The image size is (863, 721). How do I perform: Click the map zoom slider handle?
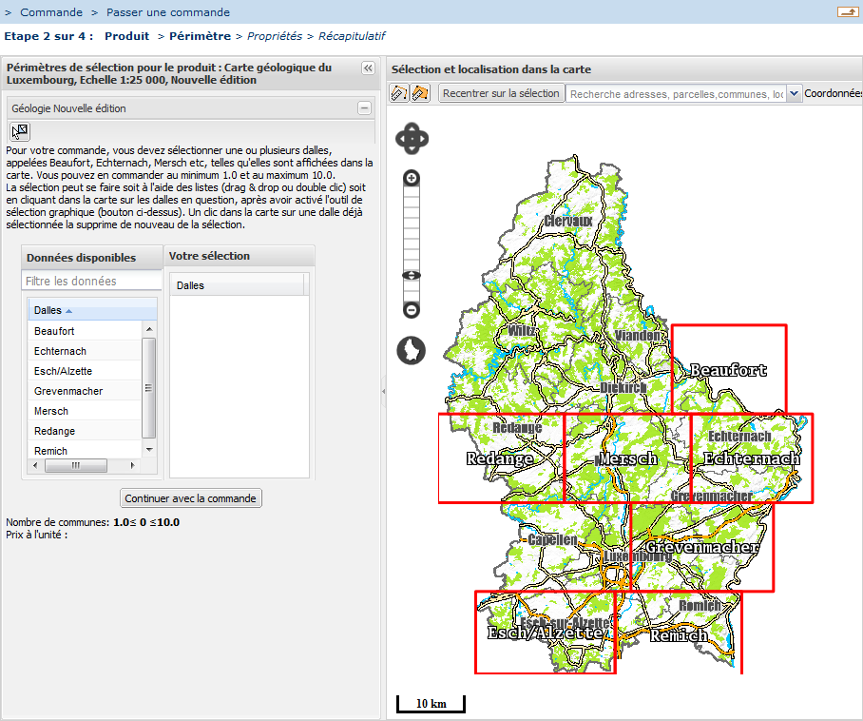click(412, 276)
